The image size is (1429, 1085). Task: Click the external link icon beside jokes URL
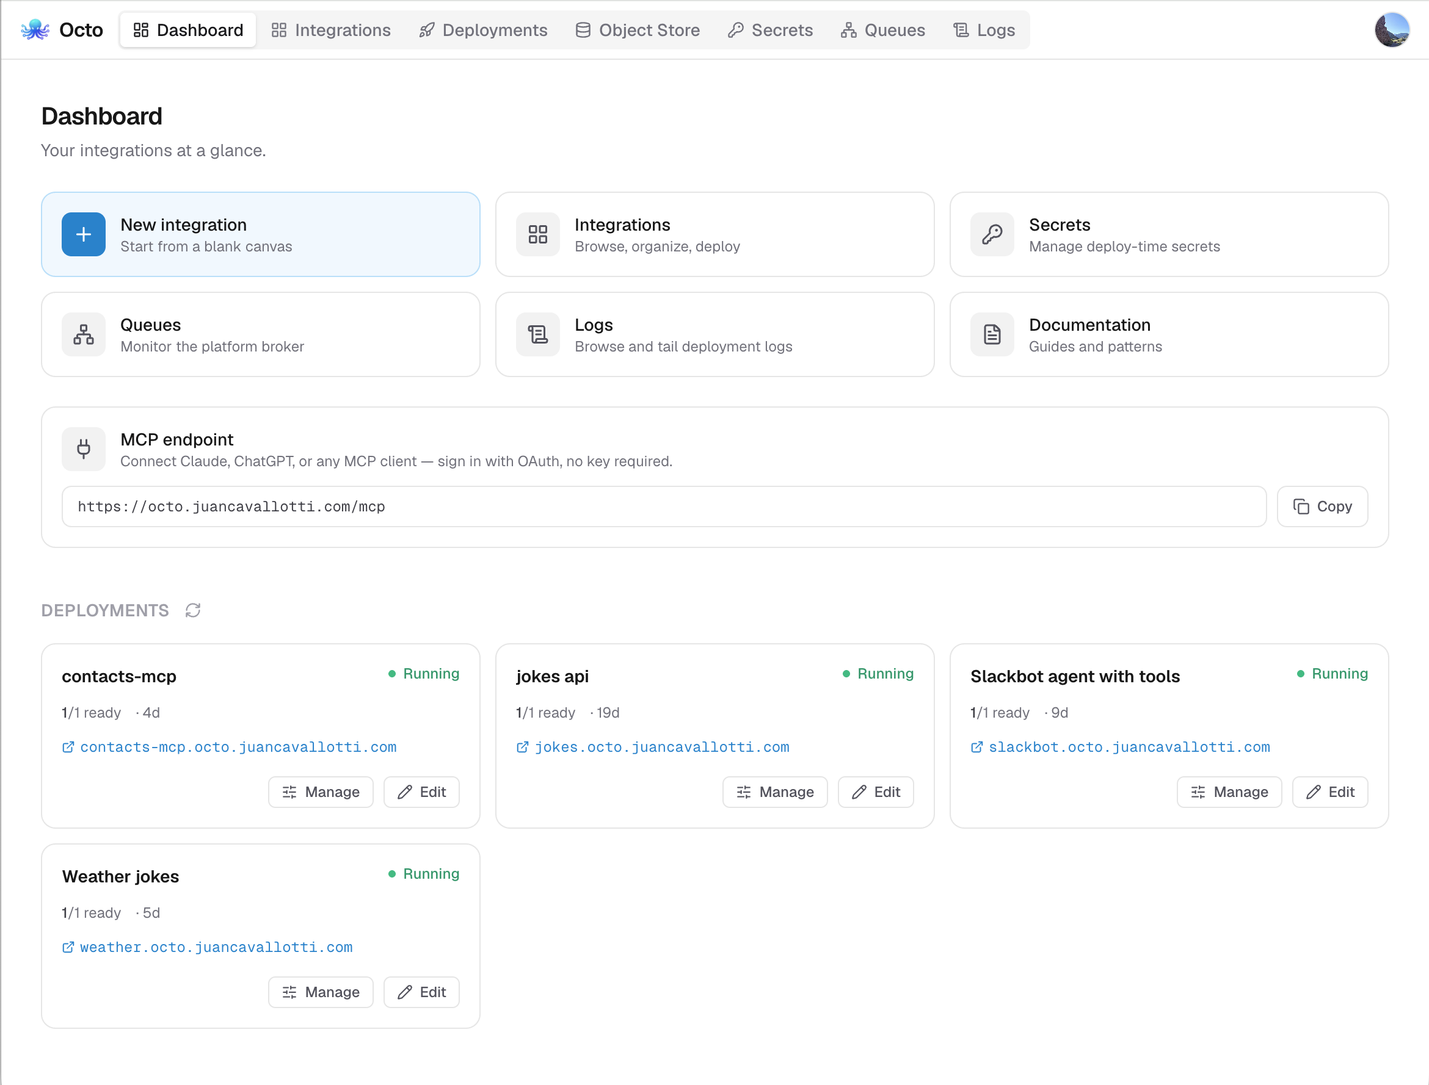point(522,747)
